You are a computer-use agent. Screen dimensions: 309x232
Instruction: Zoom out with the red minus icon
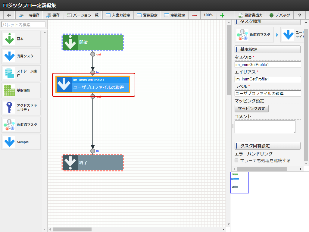click(x=195, y=15)
